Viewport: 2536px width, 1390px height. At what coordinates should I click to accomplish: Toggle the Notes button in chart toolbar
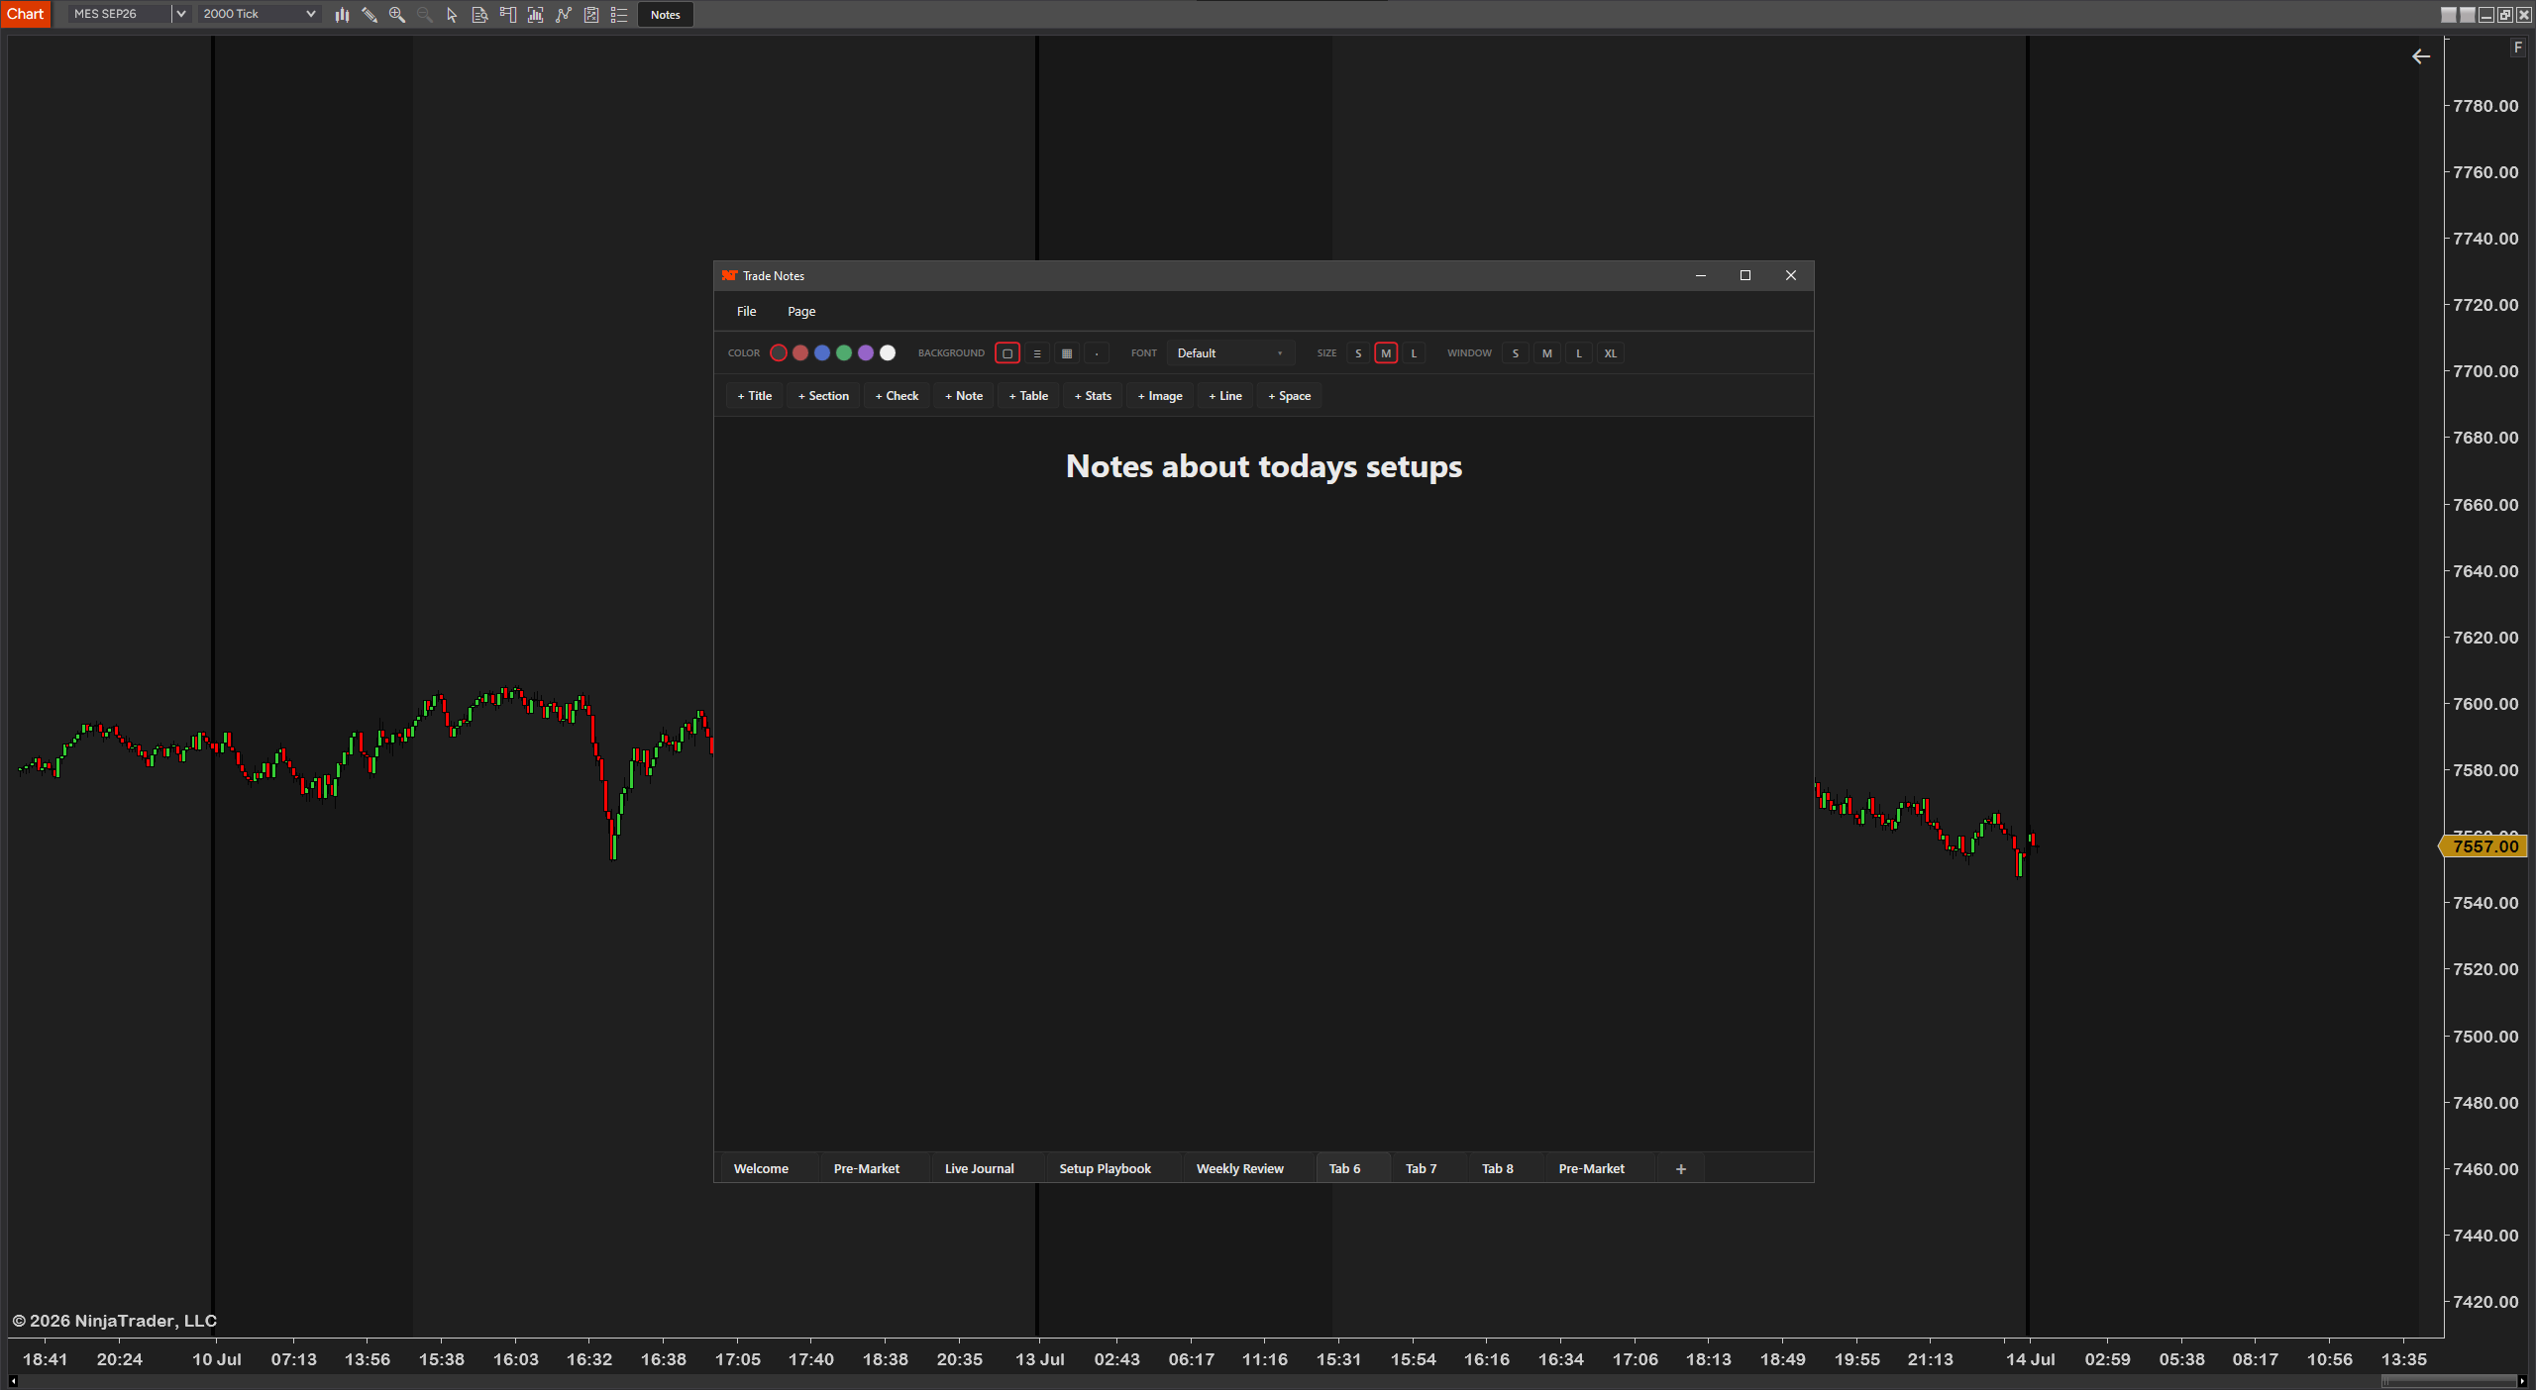tap(666, 15)
